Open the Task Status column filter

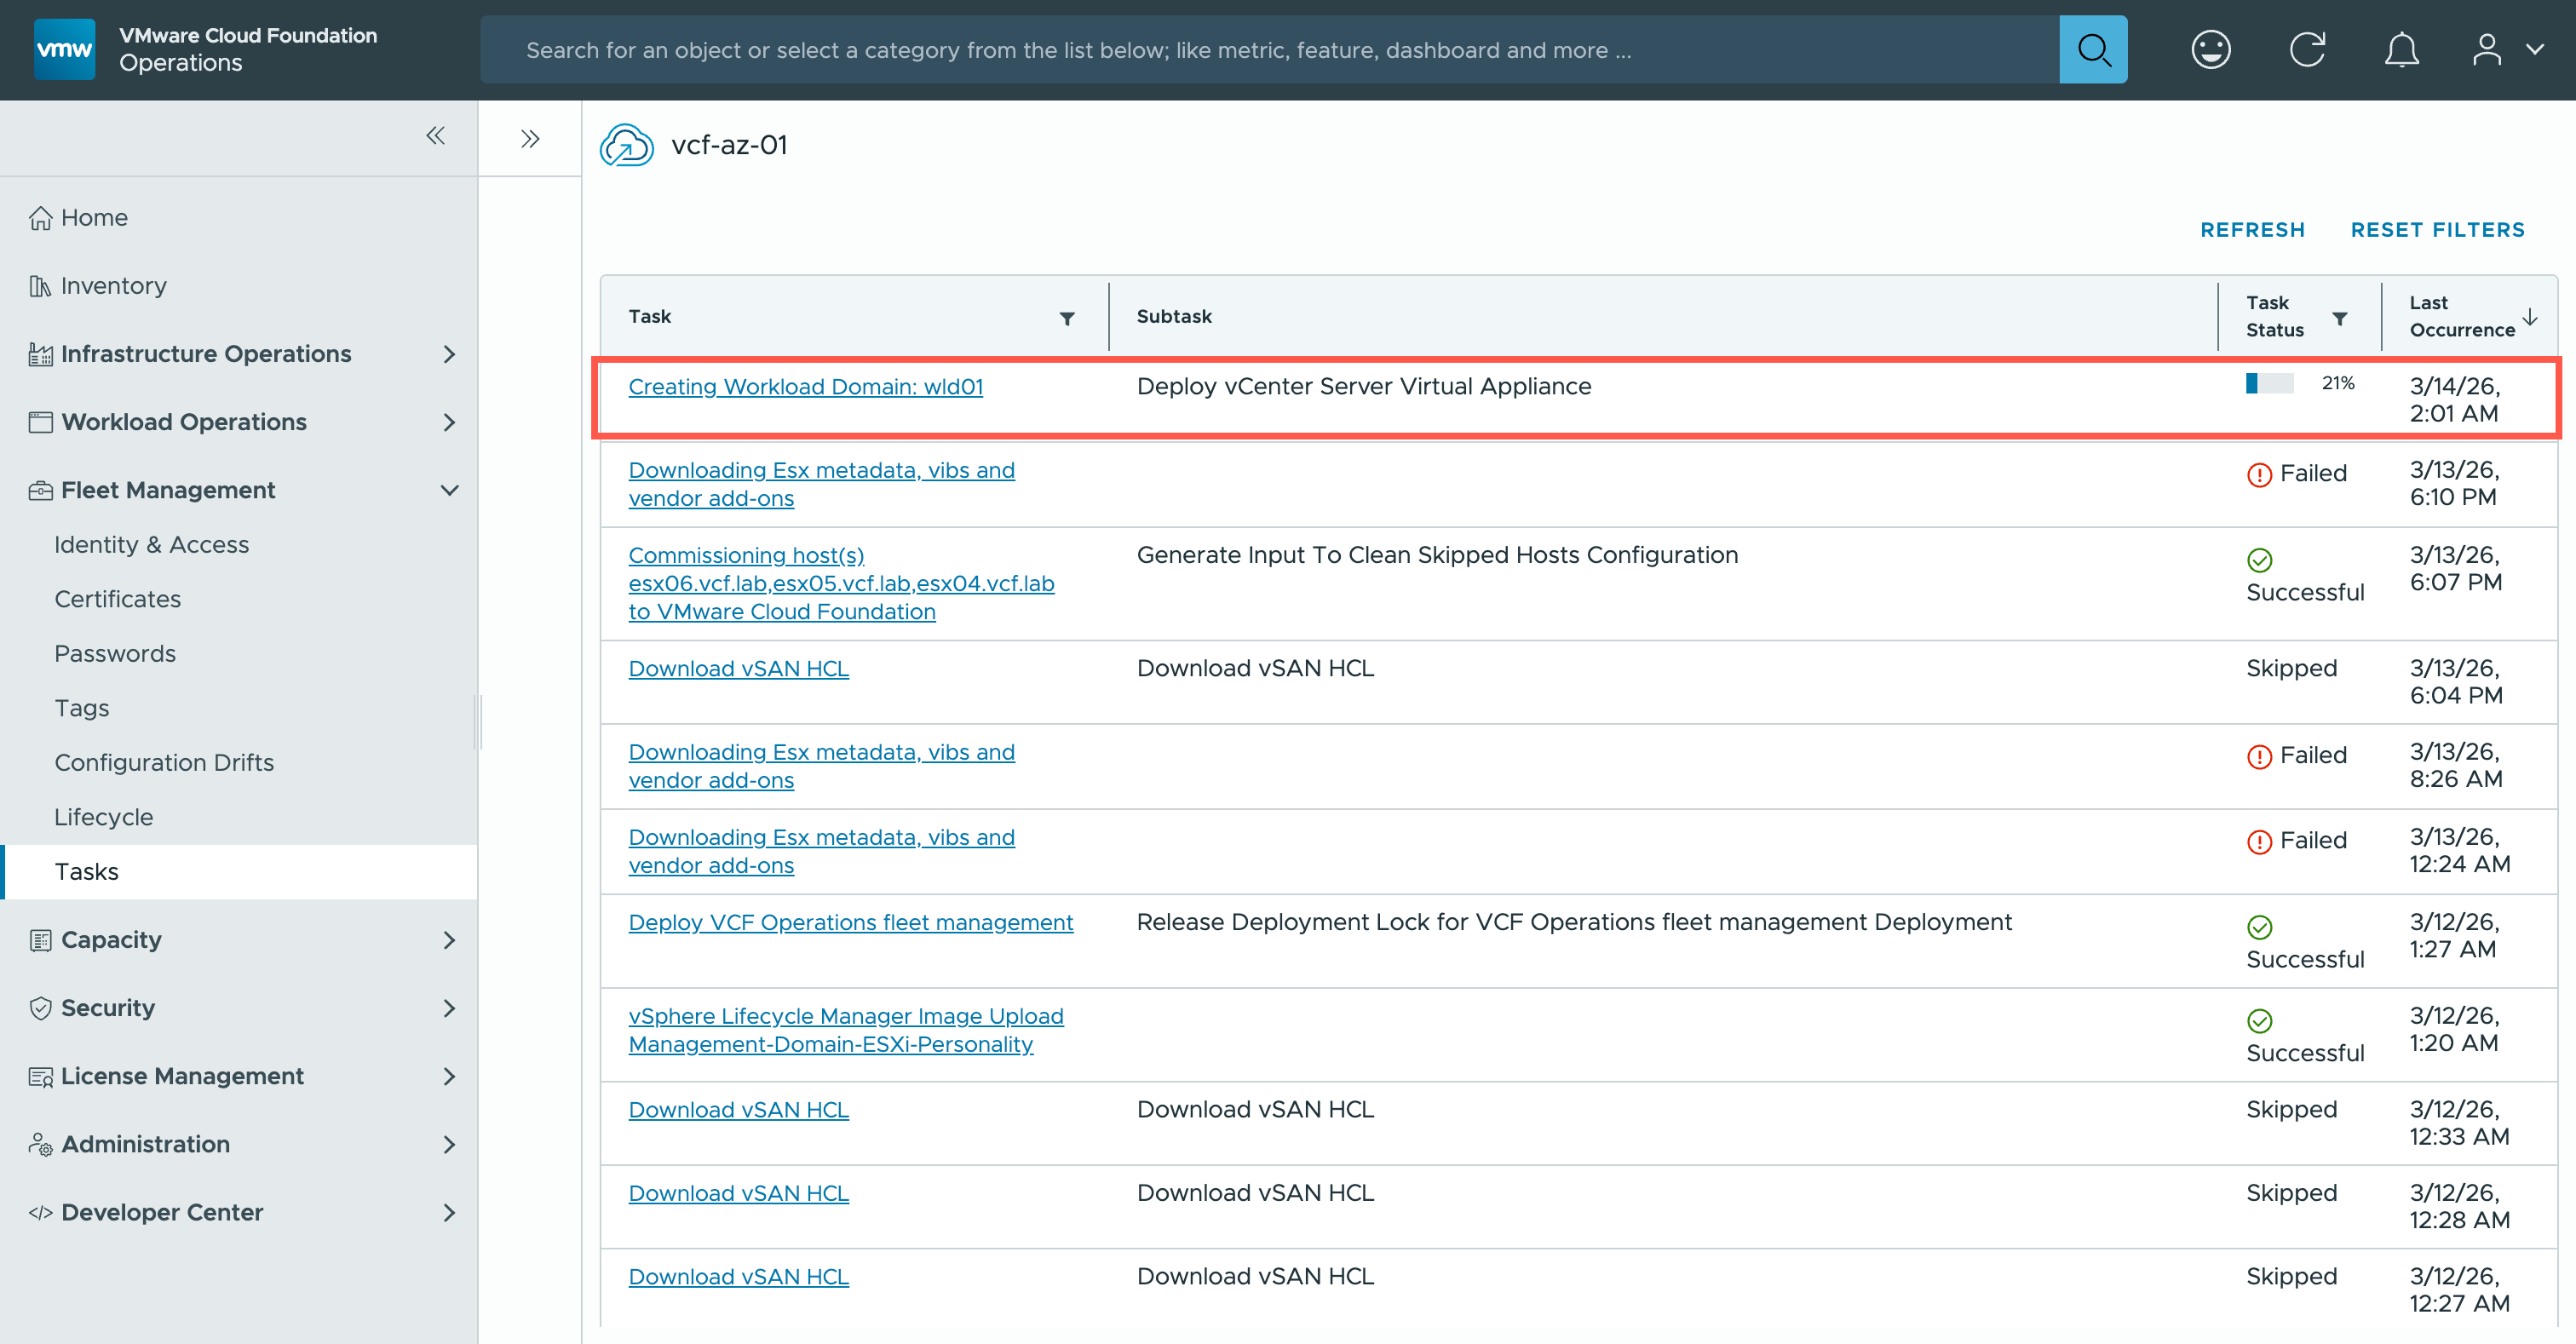pos(2339,318)
